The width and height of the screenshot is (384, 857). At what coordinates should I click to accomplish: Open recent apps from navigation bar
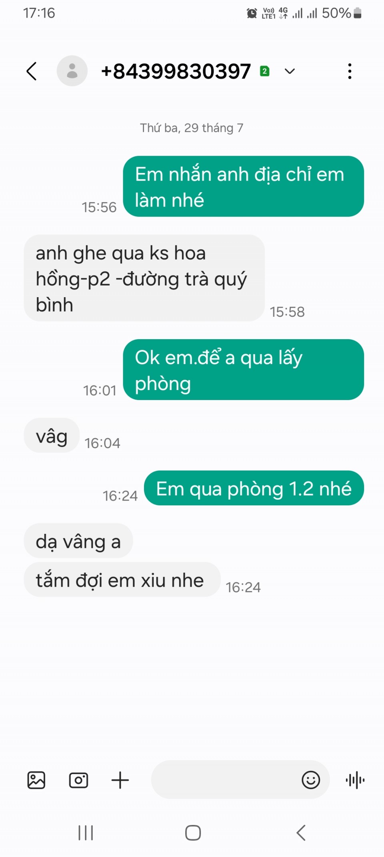coord(86,833)
